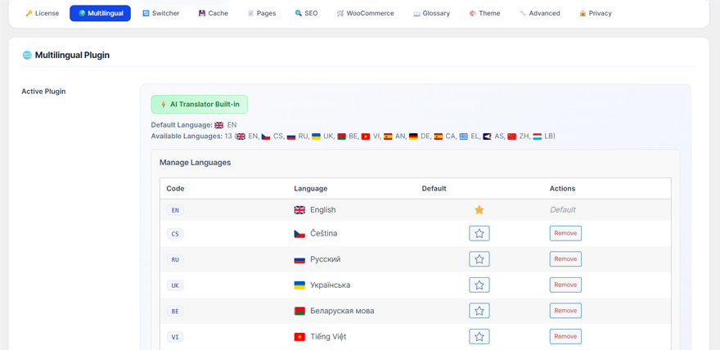Click the gold default star for English
Image resolution: width=720 pixels, height=350 pixels.
(479, 210)
